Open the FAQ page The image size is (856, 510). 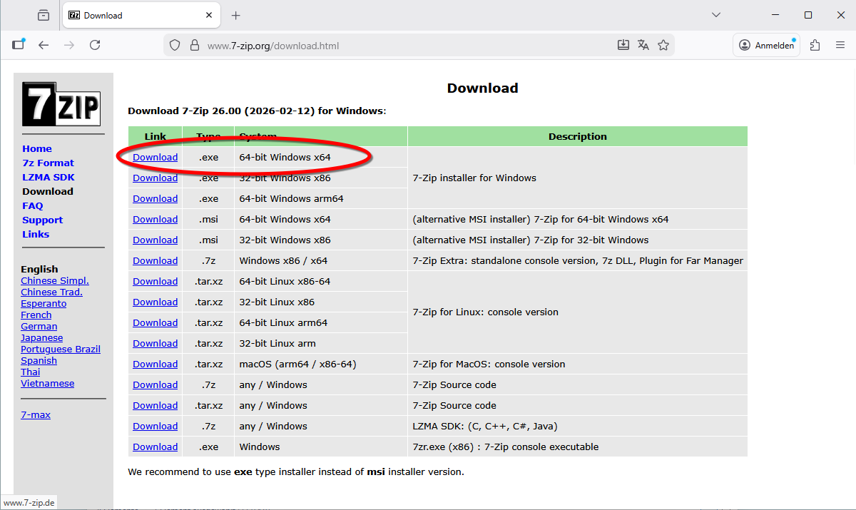(32, 205)
